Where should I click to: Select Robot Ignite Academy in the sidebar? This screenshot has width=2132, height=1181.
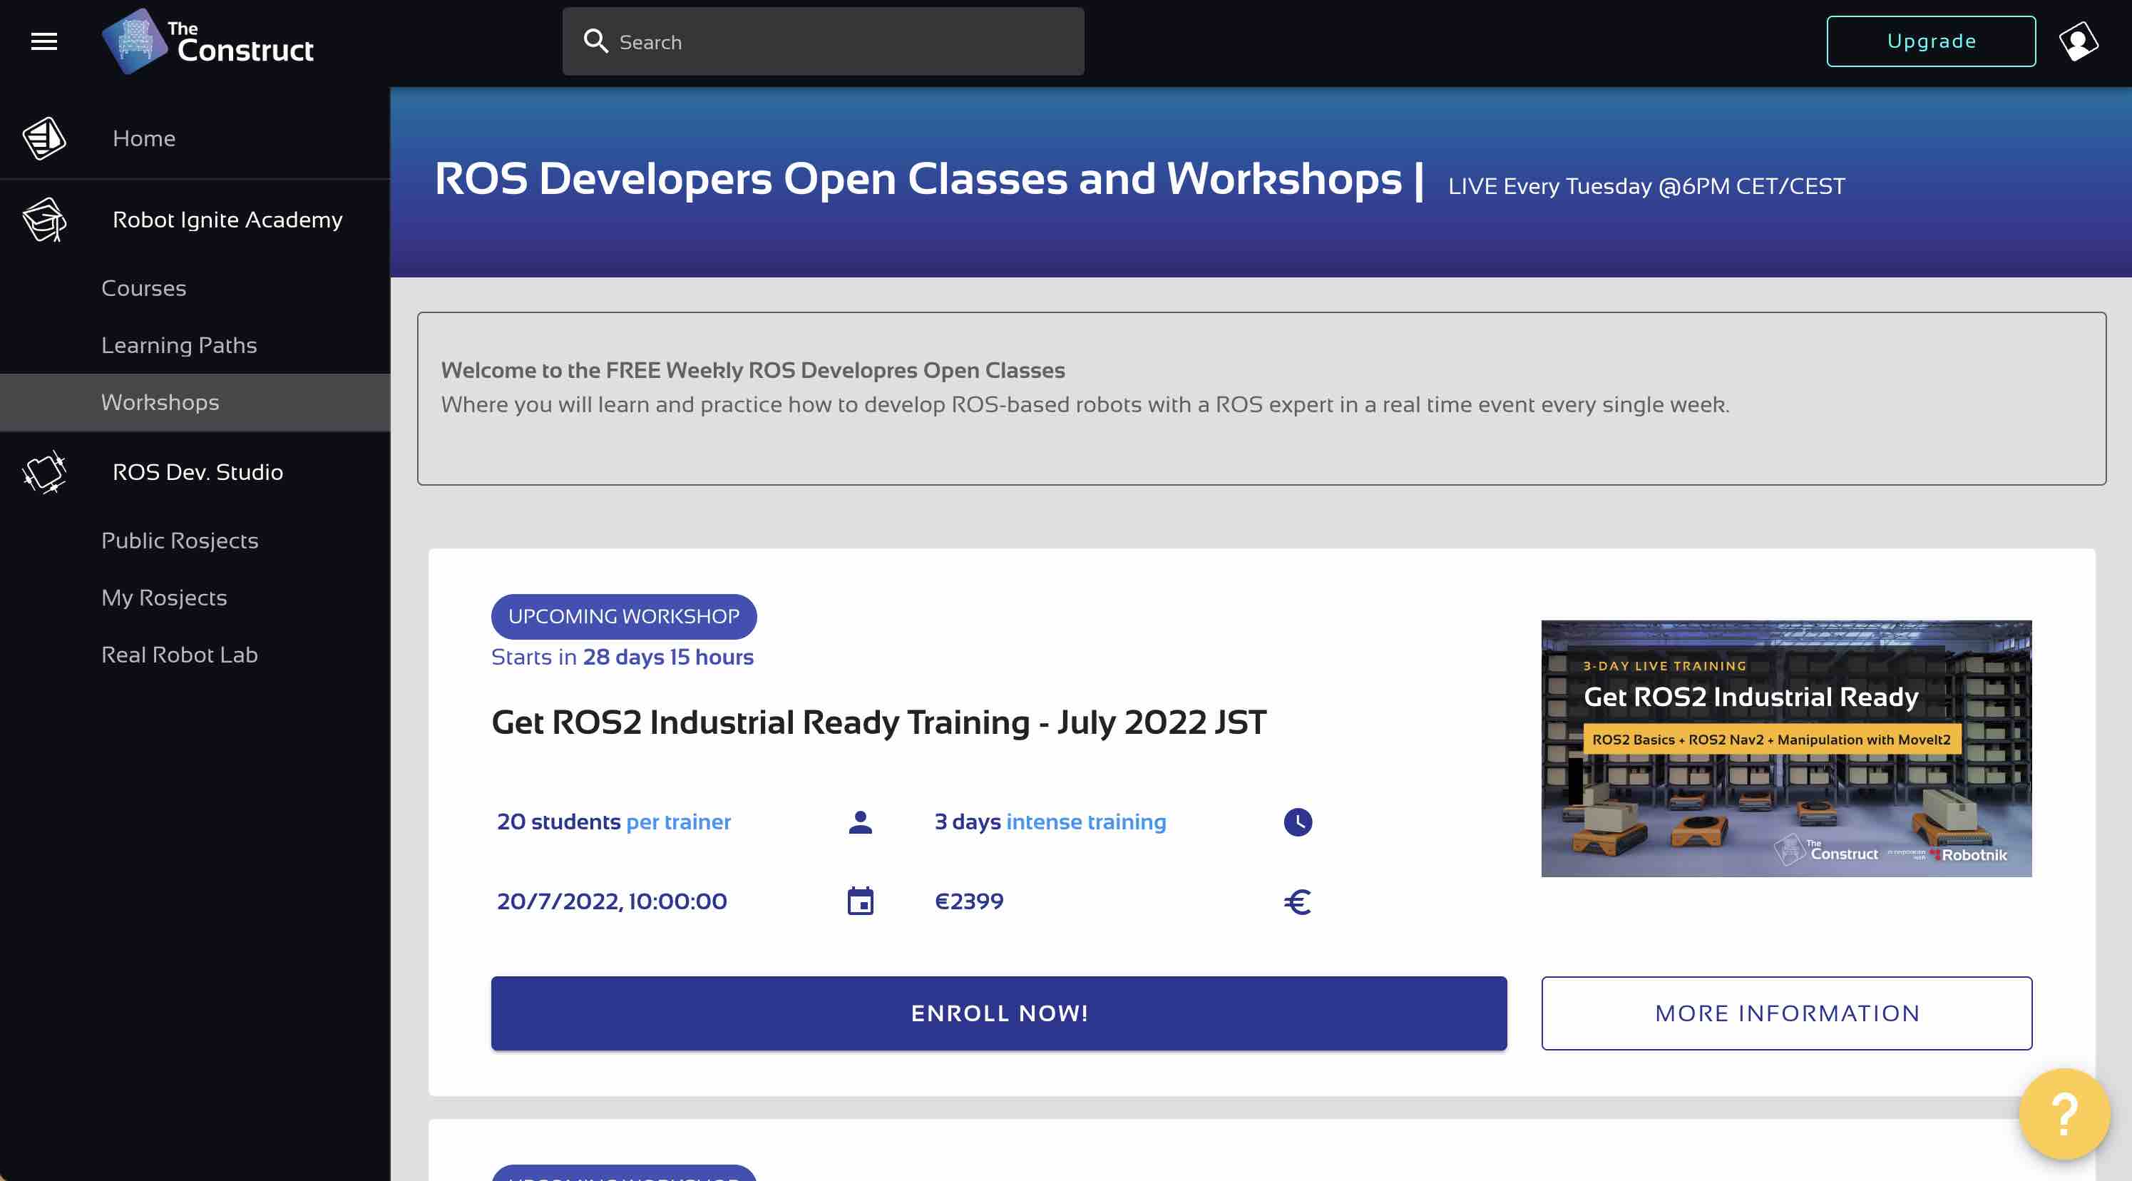[x=195, y=220]
